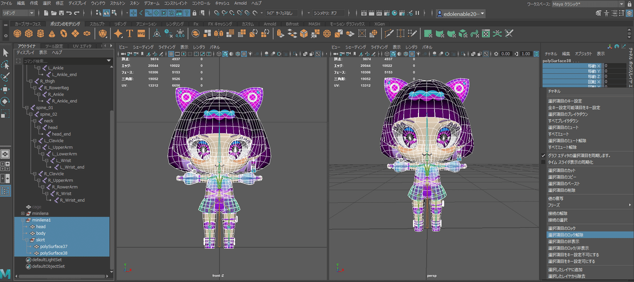Viewport: 634px width, 282px height.
Task: Select the Paint Selection tool in toolbox
Action: tap(5, 77)
